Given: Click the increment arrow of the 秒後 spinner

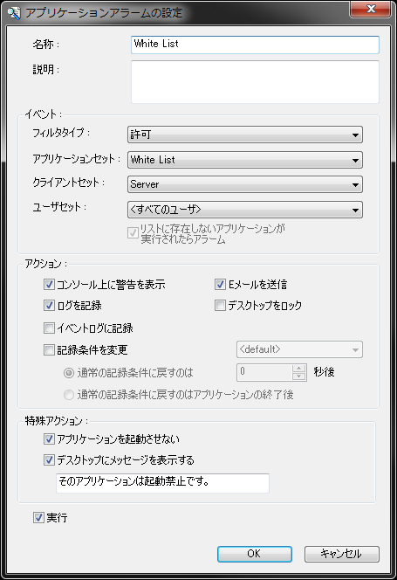Looking at the screenshot, I should (x=298, y=368).
